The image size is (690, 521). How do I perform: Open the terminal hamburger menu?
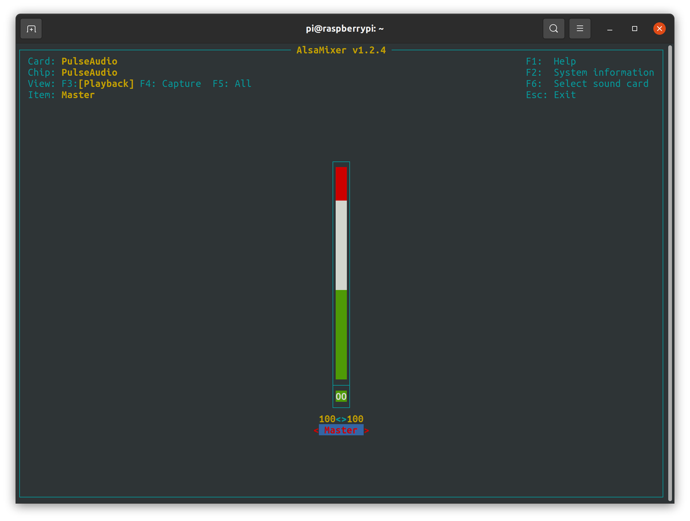pos(580,29)
